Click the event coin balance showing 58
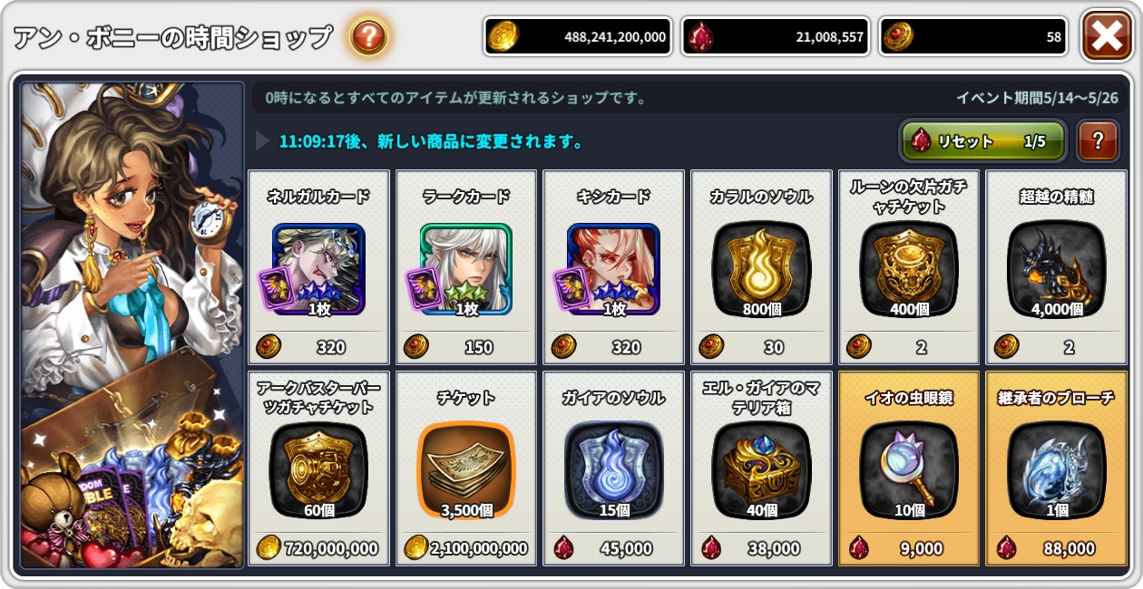Screen dimensions: 1143x589 [973, 37]
